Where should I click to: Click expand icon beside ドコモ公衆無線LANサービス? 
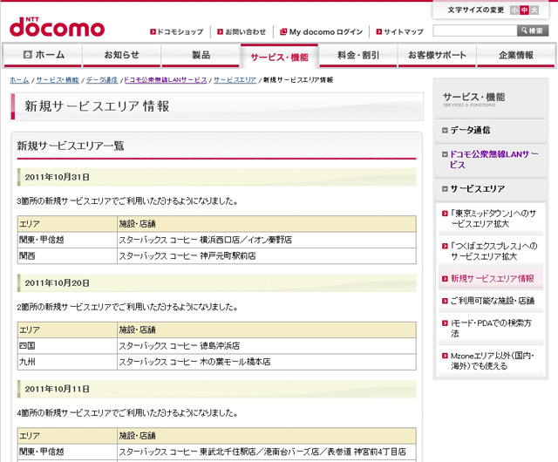coord(445,154)
